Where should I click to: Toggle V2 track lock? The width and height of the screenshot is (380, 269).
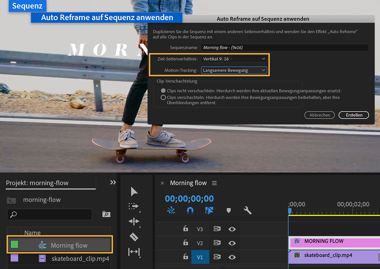coord(186,243)
